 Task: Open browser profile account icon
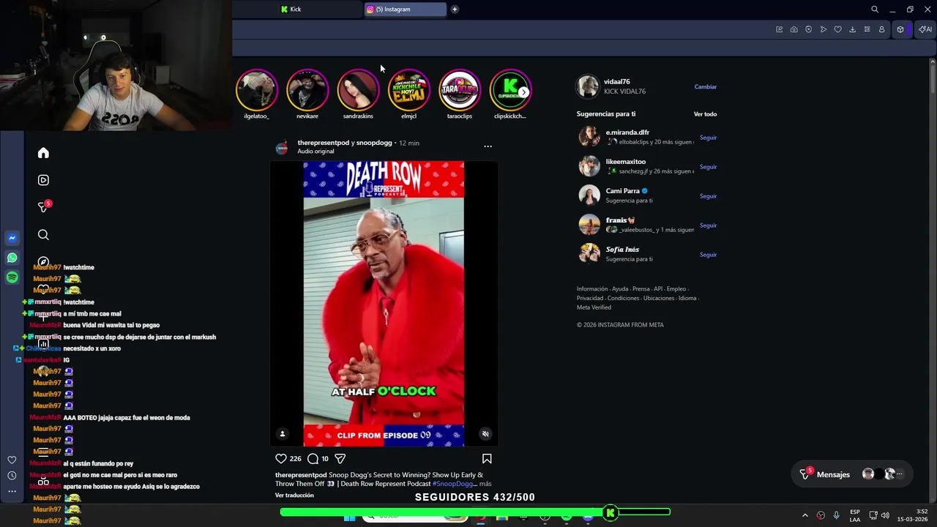tap(881, 29)
